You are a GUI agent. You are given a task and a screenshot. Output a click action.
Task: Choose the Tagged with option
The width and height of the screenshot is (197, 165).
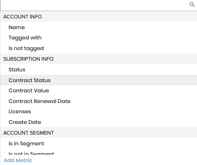[99, 38]
